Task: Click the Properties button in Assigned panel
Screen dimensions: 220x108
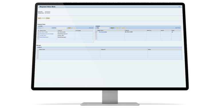Action: tap(123, 28)
